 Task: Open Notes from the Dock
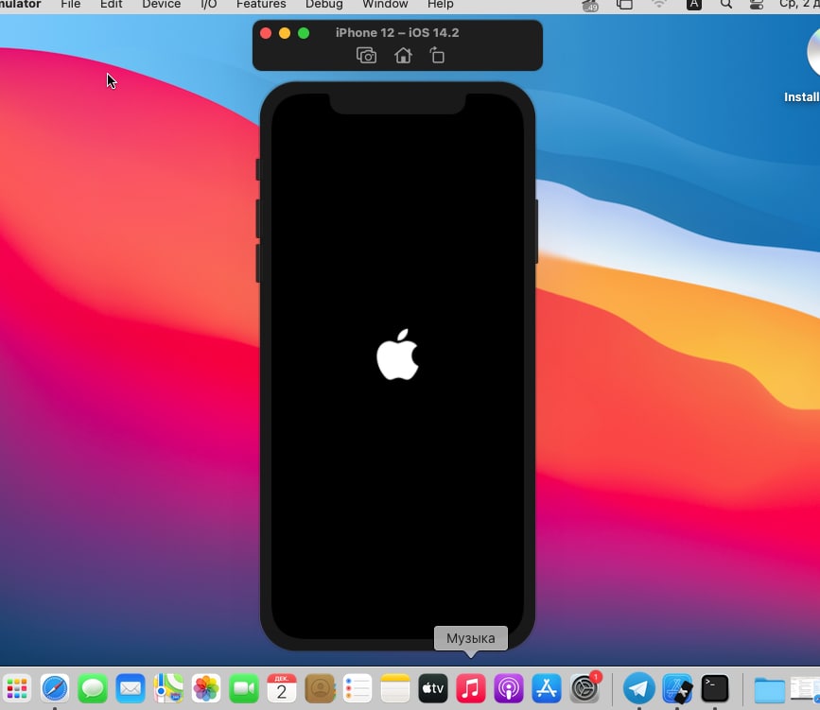point(395,688)
